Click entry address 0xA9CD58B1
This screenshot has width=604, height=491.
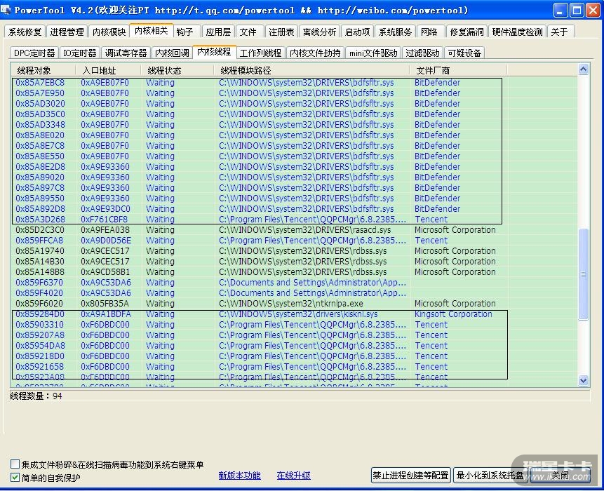(105, 272)
